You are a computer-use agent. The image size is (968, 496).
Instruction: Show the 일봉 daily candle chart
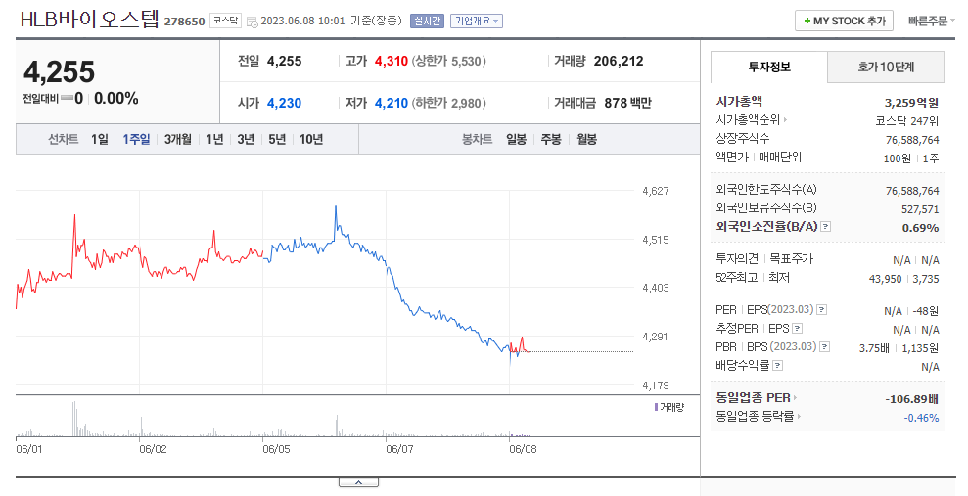(x=516, y=140)
